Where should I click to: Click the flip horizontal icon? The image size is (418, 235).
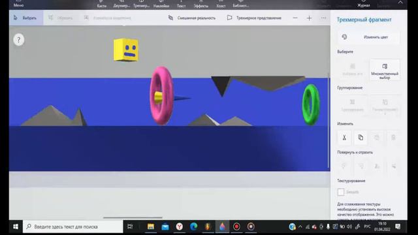point(377,166)
